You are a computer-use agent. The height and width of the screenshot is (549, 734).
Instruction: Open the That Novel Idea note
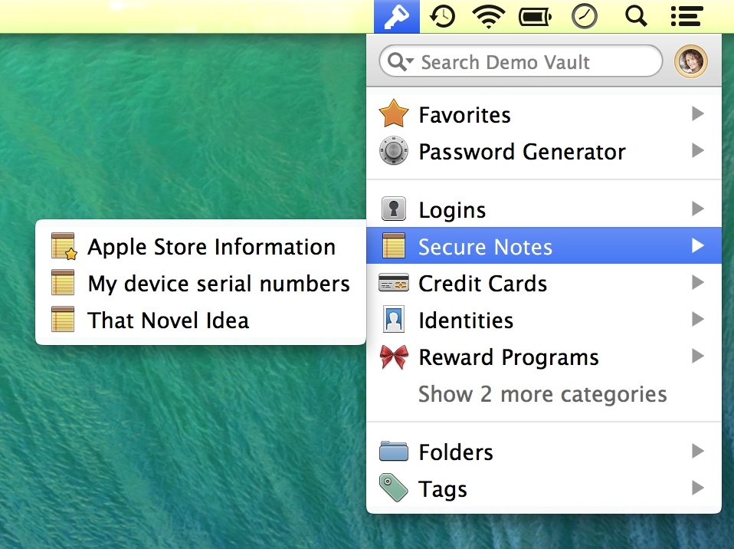click(x=169, y=320)
